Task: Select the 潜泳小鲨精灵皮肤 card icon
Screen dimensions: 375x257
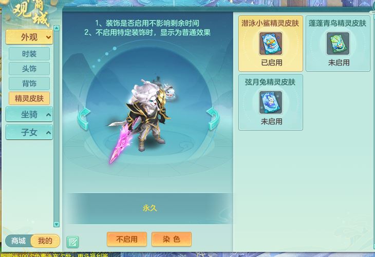Action: click(x=271, y=44)
